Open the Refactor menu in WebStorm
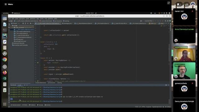 tap(33, 19)
